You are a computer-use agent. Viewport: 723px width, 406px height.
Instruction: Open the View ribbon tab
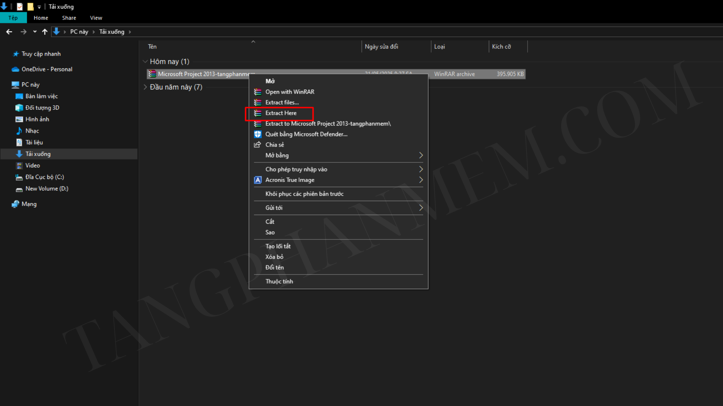96,18
